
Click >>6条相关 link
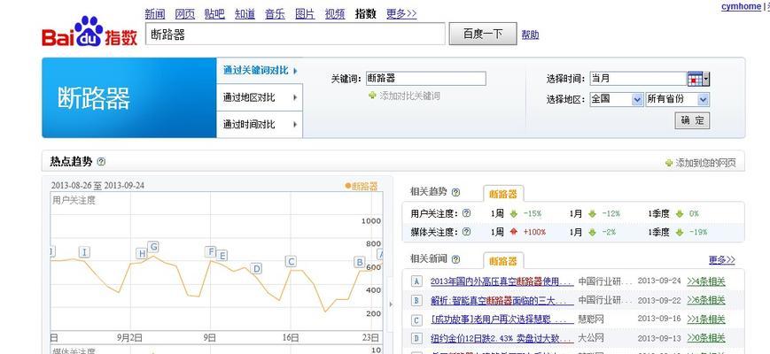pyautogui.click(x=705, y=300)
